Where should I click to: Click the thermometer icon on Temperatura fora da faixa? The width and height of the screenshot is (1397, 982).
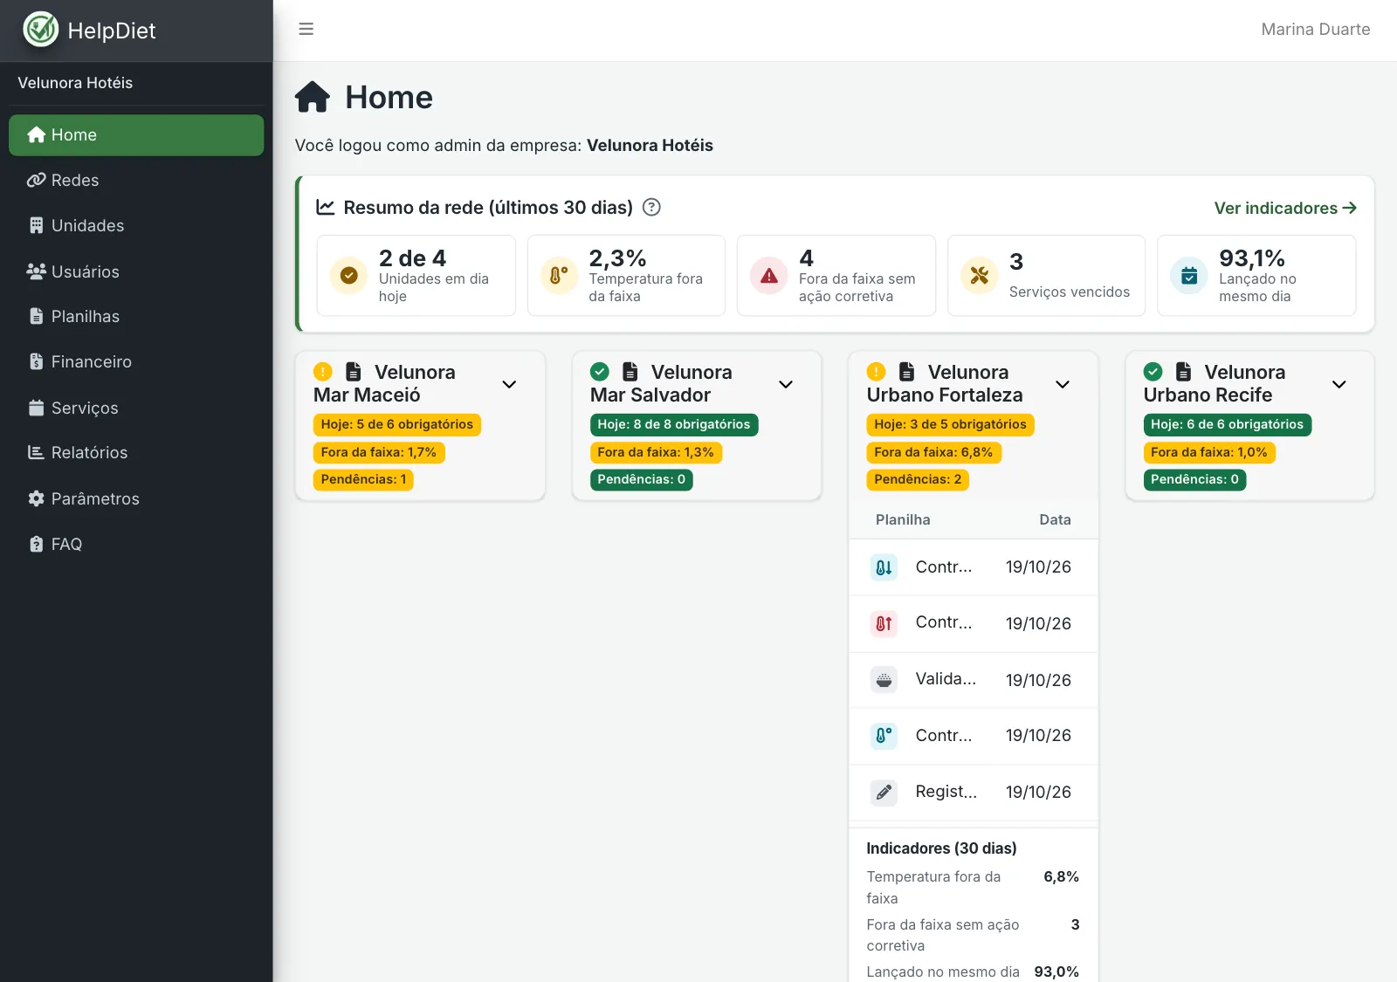click(x=559, y=276)
